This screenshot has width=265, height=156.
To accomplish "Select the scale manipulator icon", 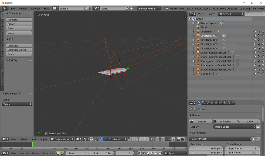I will [x=109, y=139].
